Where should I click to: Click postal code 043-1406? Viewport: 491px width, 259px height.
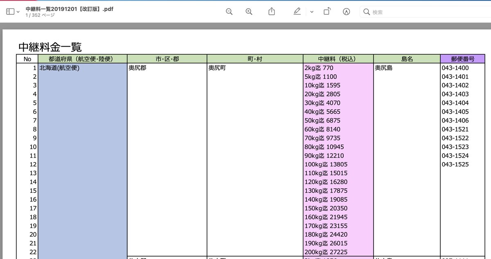pos(455,121)
